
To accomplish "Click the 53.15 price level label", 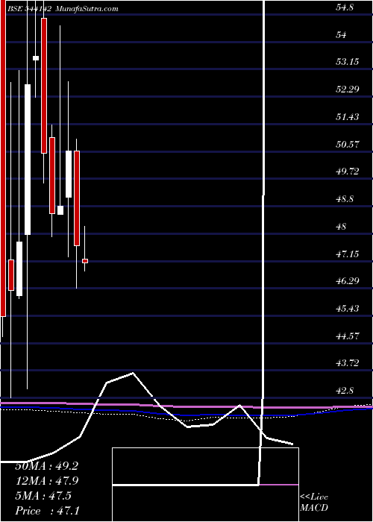I will pos(347,62).
